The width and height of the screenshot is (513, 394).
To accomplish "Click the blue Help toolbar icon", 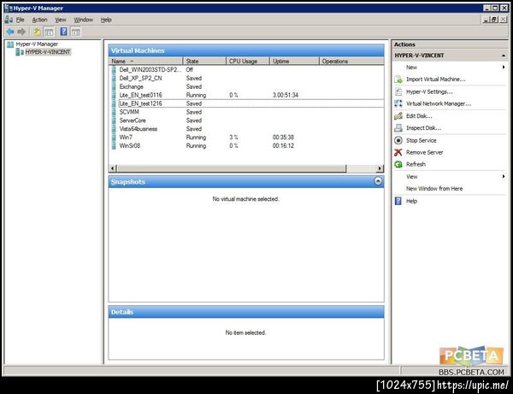I will [64, 32].
